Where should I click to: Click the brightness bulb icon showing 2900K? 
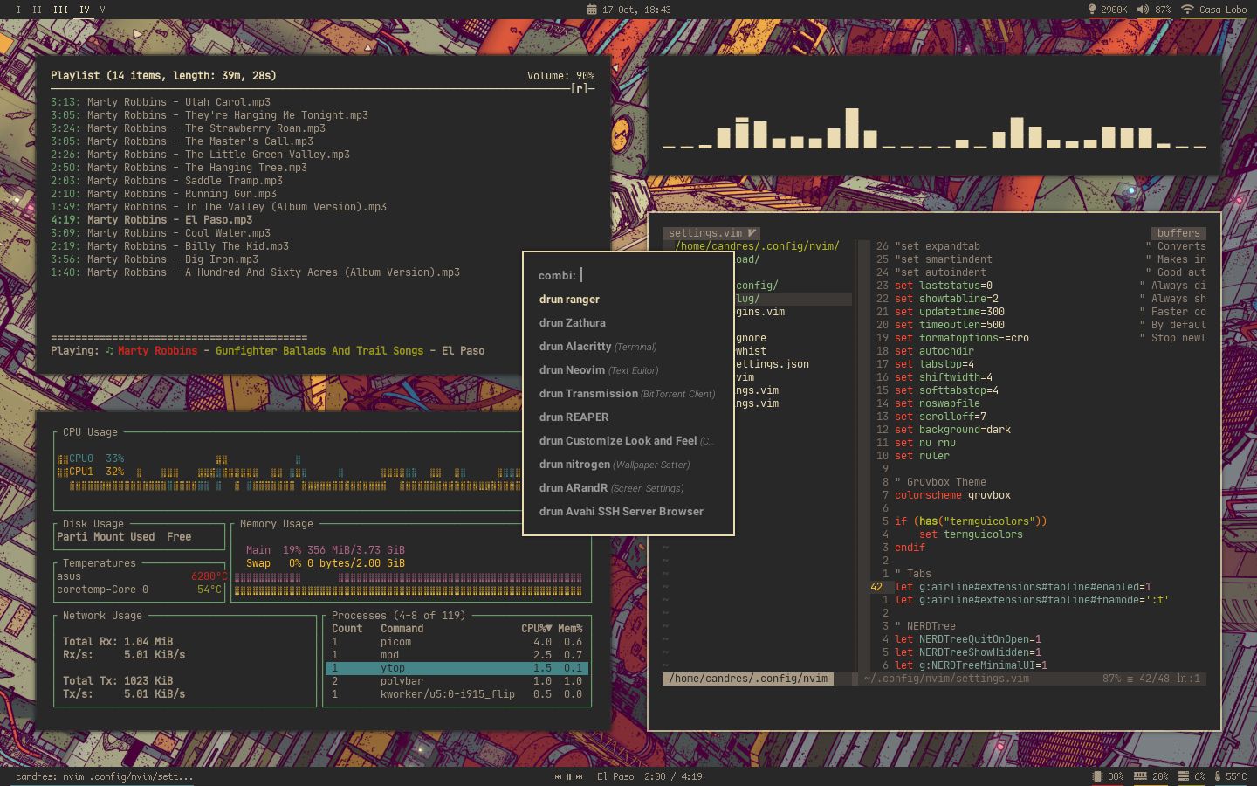1092,9
